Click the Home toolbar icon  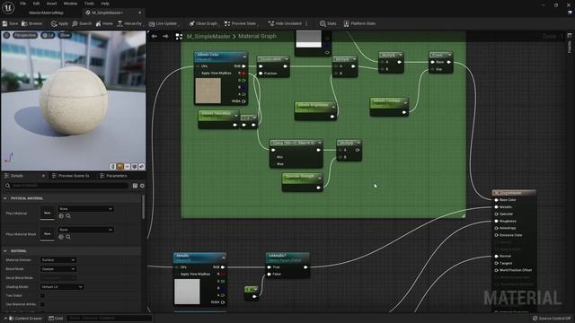coord(104,23)
